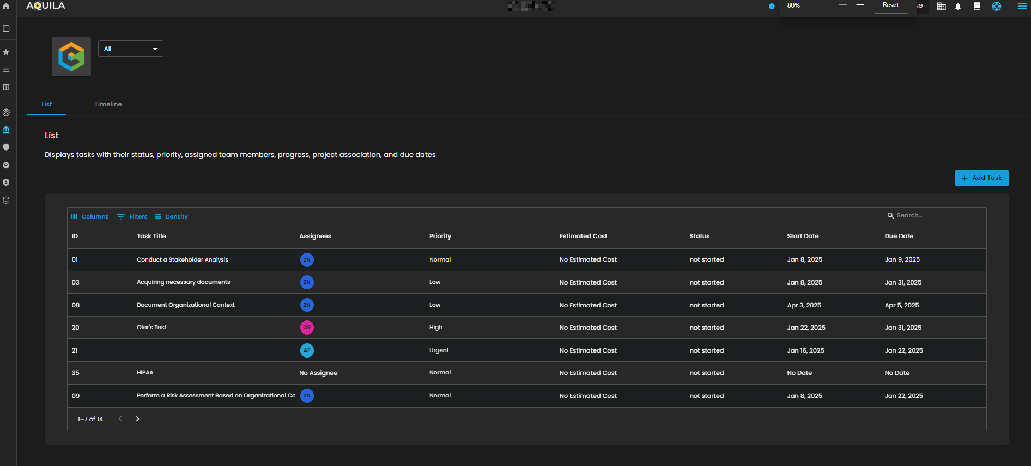Screen dimensions: 1031x466
Task: Click the database icon in the sidebar
Action: [6, 200]
